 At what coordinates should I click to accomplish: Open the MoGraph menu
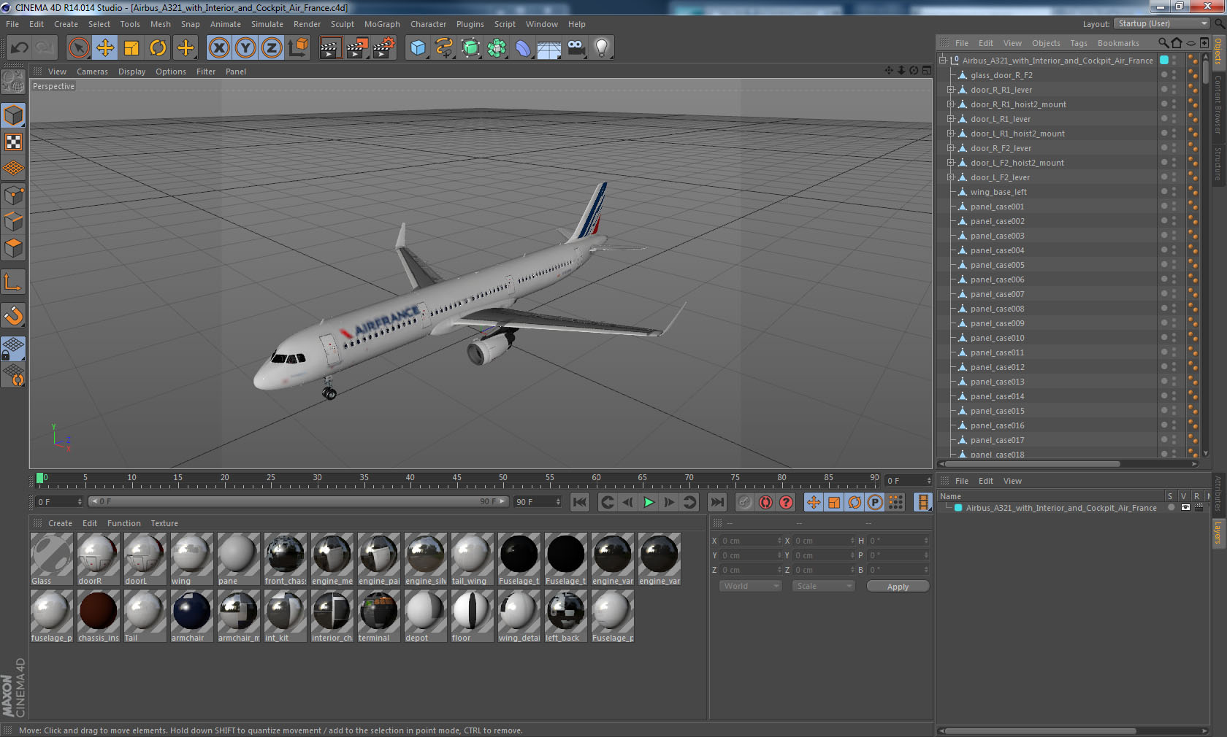point(382,24)
